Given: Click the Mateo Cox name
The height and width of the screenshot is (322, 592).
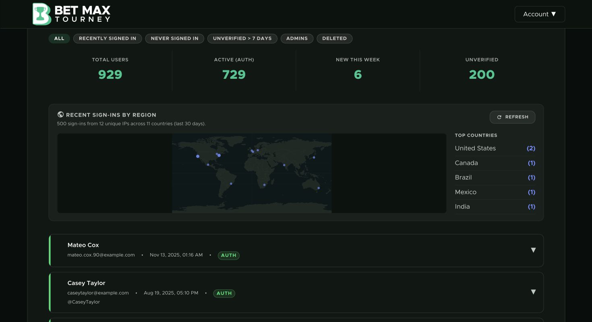Looking at the screenshot, I should pos(83,245).
